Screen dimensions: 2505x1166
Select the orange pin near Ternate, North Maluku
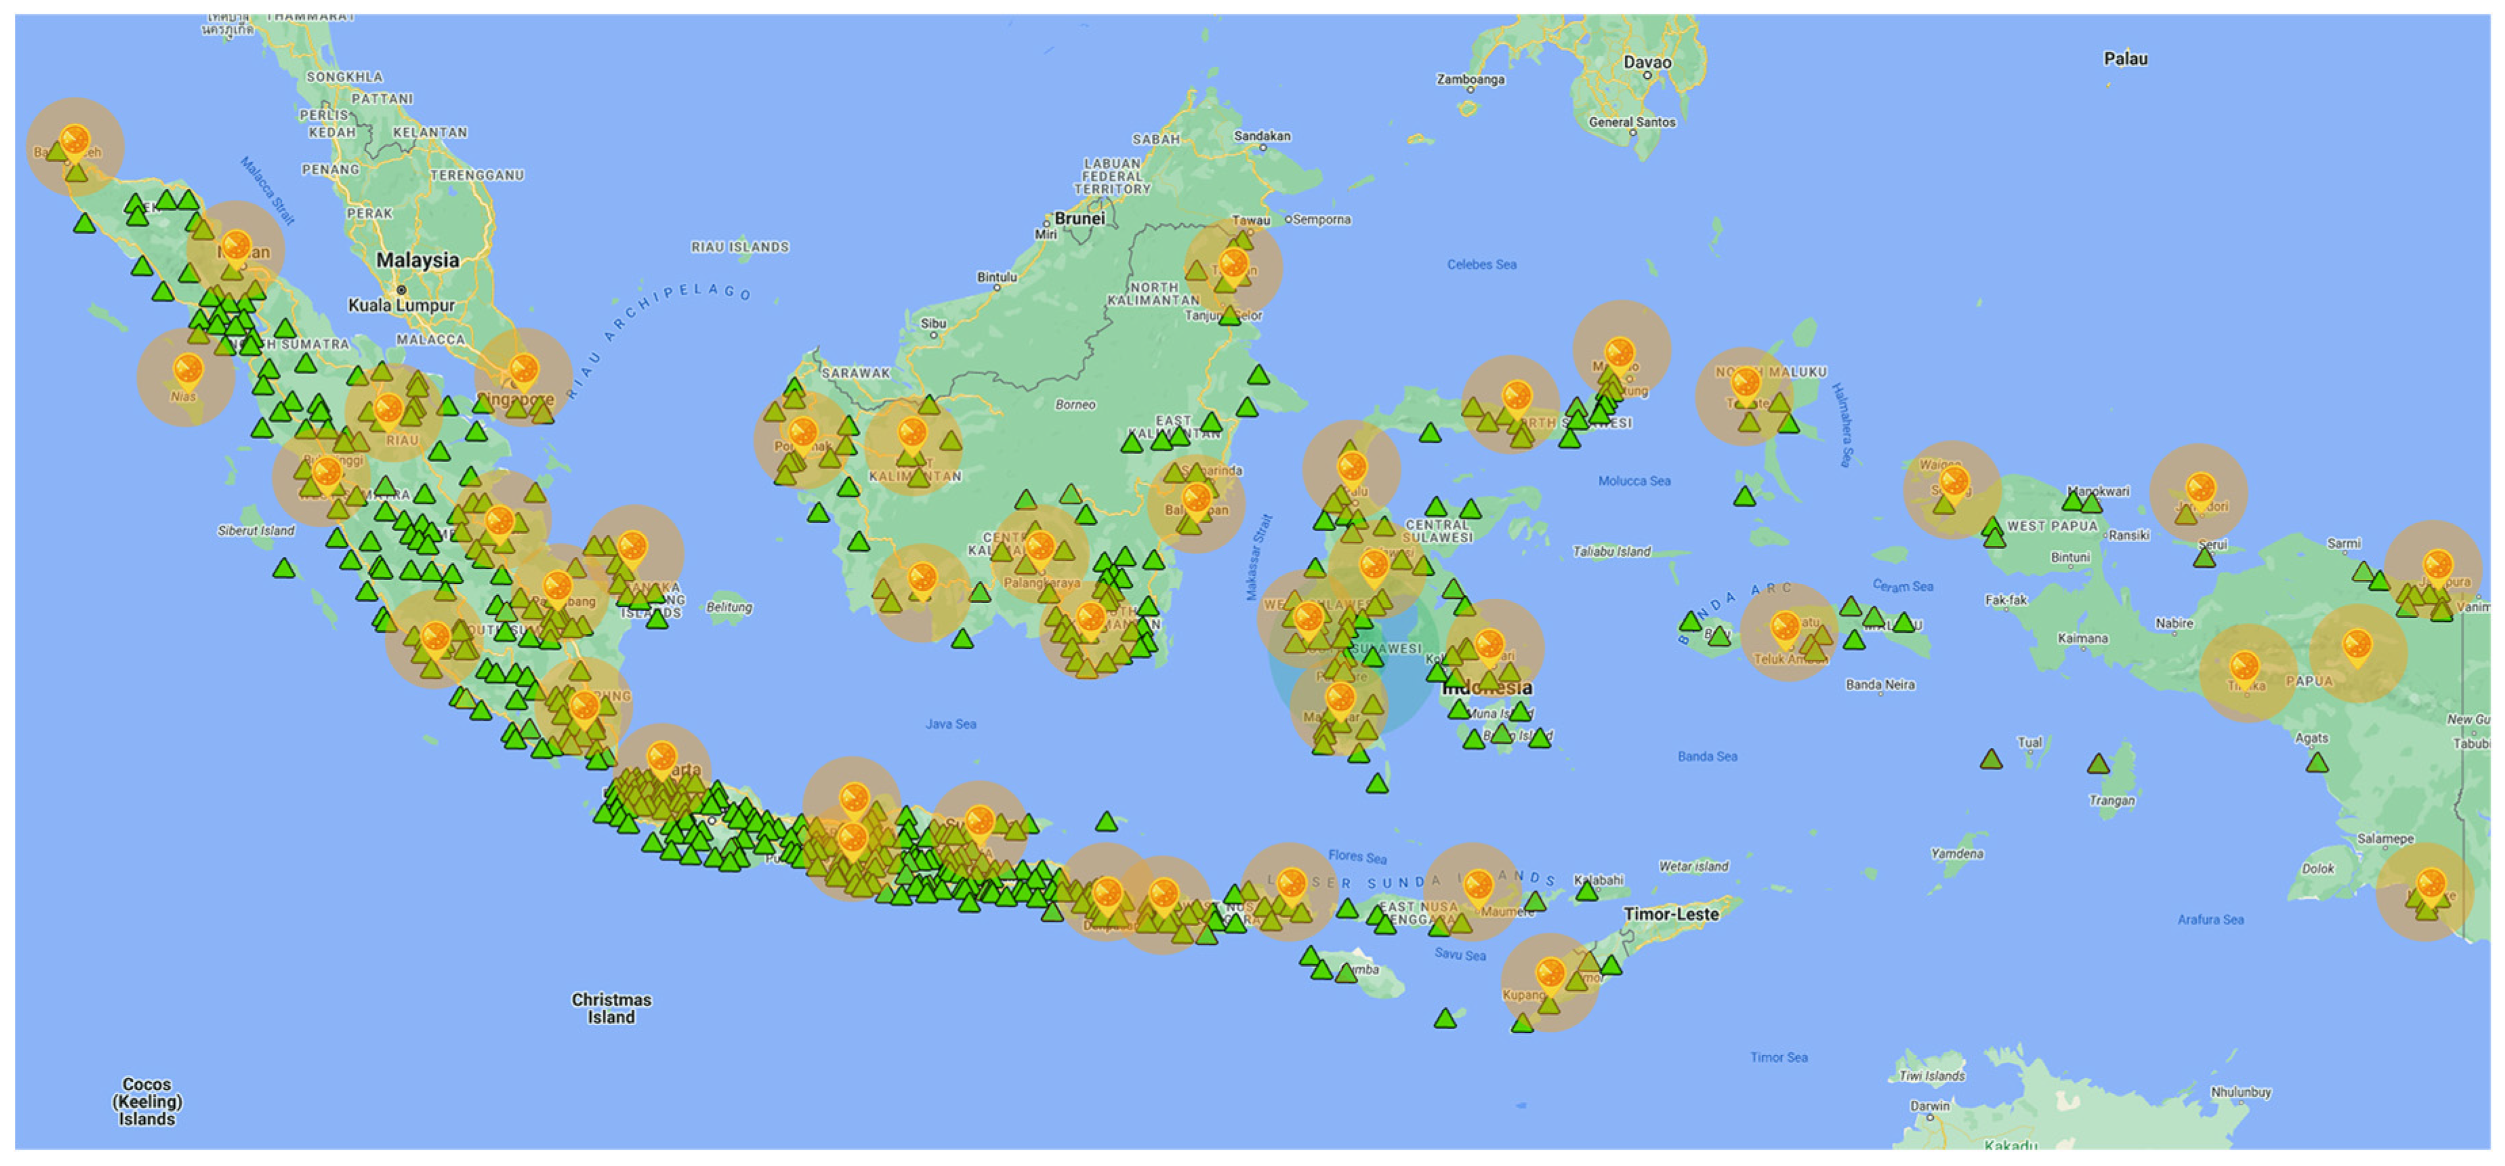tap(1745, 382)
